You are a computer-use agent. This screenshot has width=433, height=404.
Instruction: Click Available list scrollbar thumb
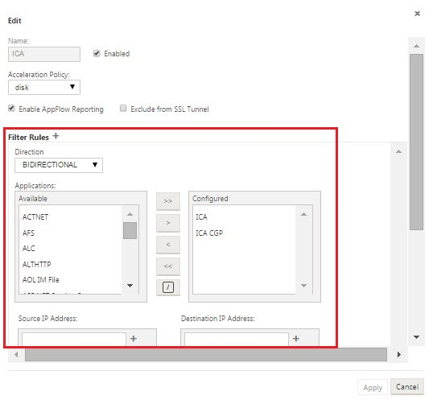coord(130,230)
